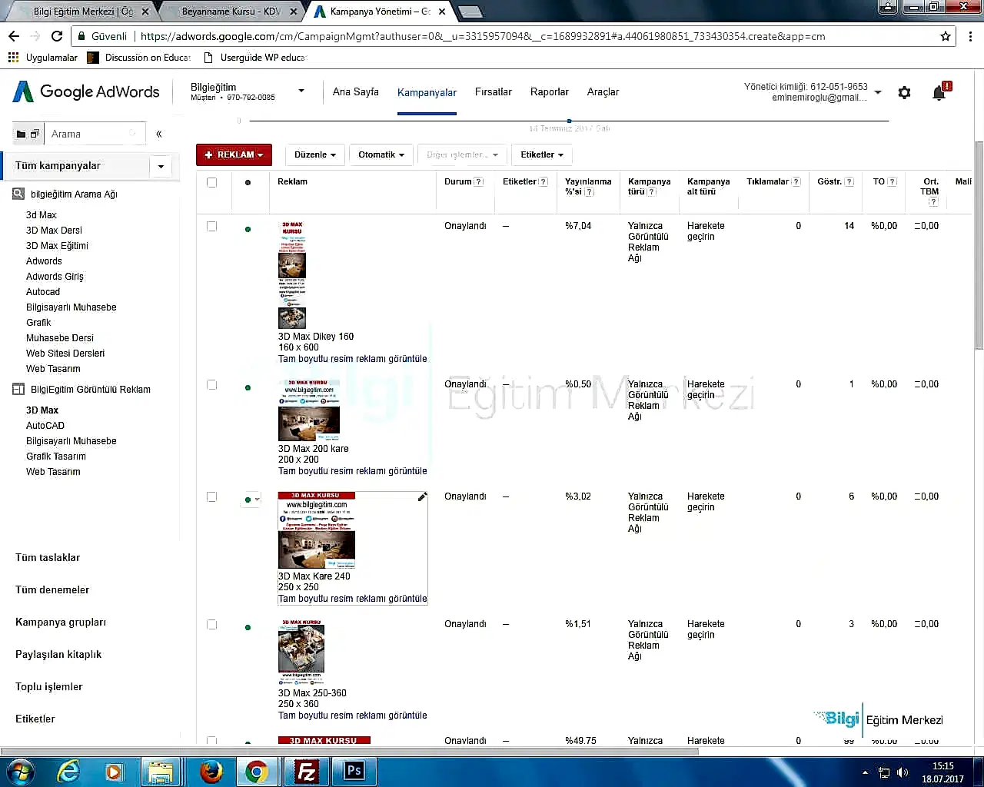This screenshot has height=787, width=984.
Task: Select all ads with header checkbox
Action: pos(211,182)
